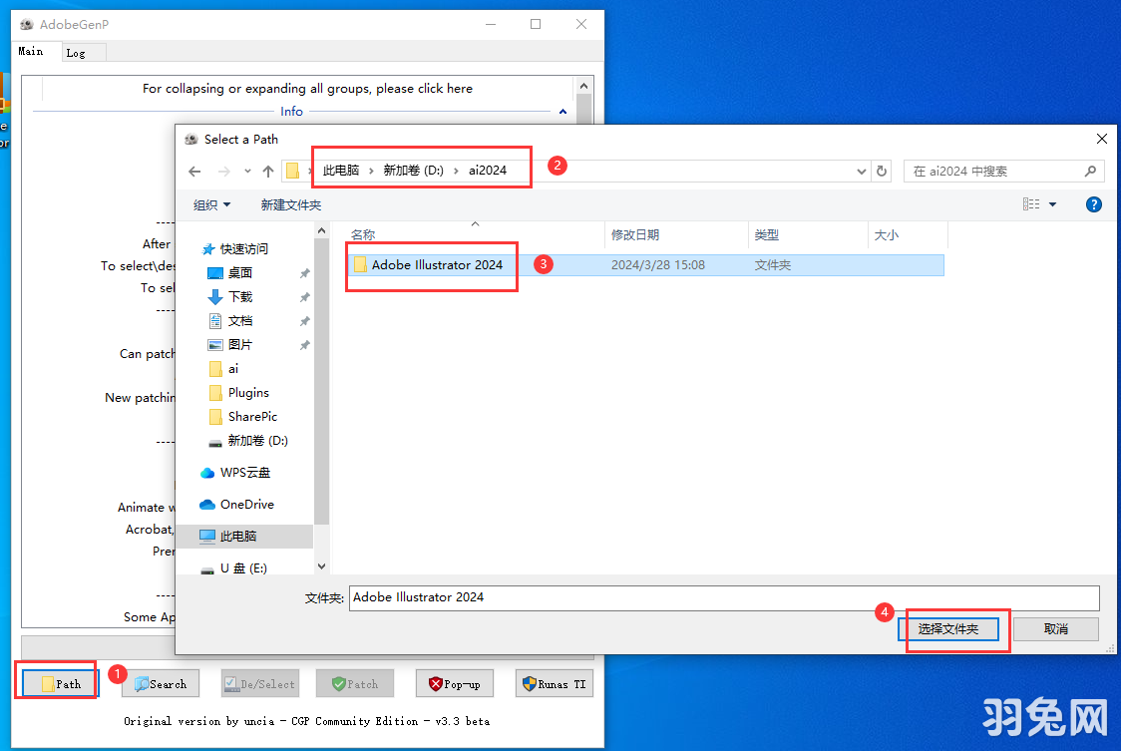Select the Adobe Illustrator 2024 folder
Viewport: 1121px width, 751px height.
[645, 265]
